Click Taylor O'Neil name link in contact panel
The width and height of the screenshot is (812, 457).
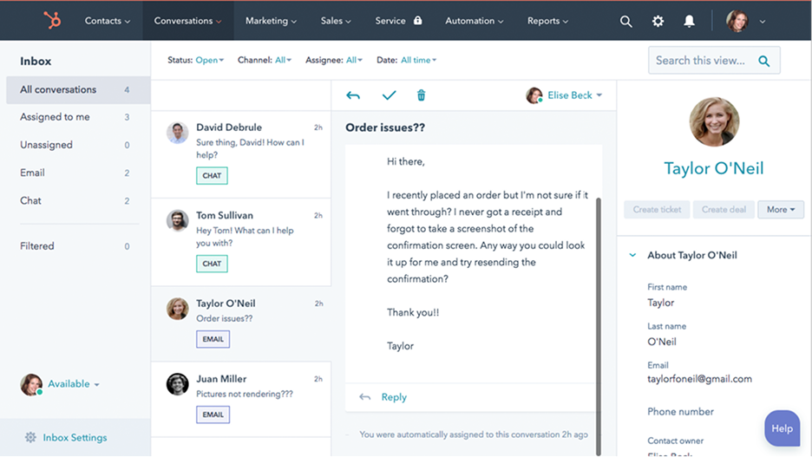(x=714, y=168)
